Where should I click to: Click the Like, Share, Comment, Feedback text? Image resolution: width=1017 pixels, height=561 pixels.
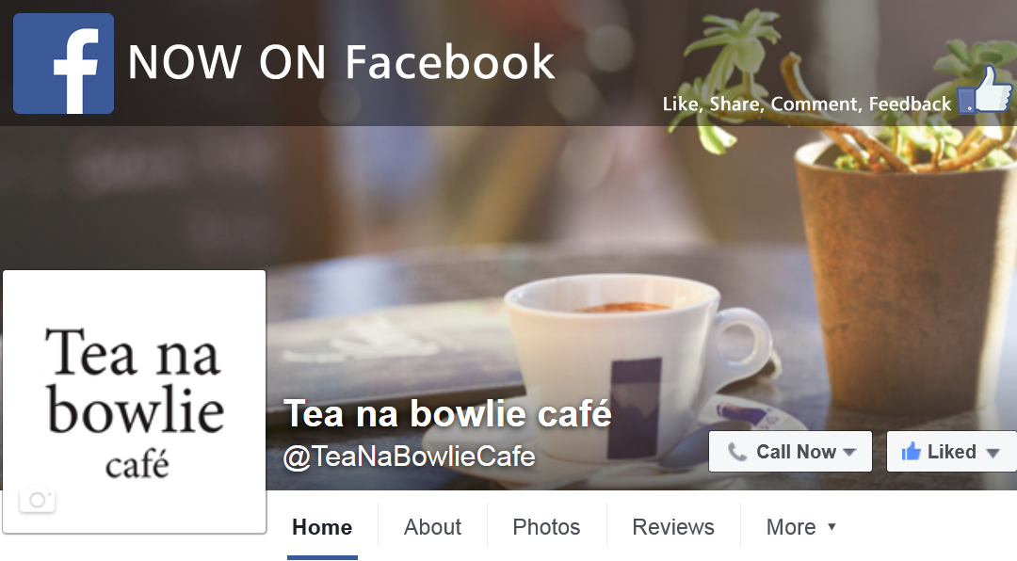(807, 104)
